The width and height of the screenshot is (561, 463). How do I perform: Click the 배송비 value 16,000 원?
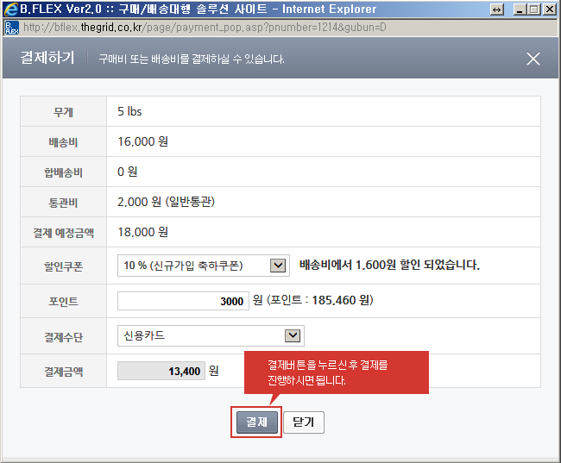[142, 141]
